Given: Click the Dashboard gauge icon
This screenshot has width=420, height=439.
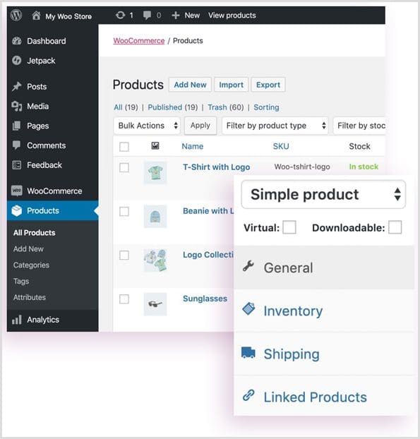Looking at the screenshot, I should [x=17, y=41].
